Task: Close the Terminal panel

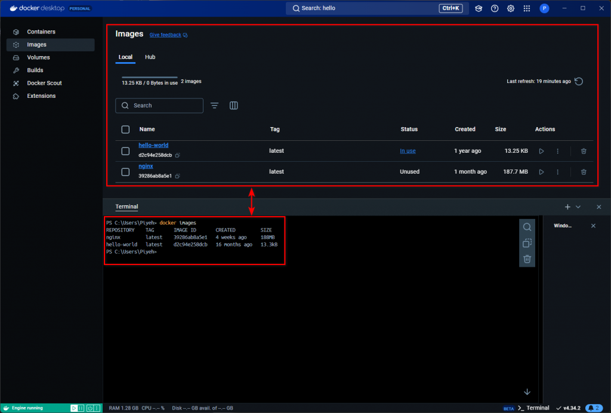Action: point(599,207)
